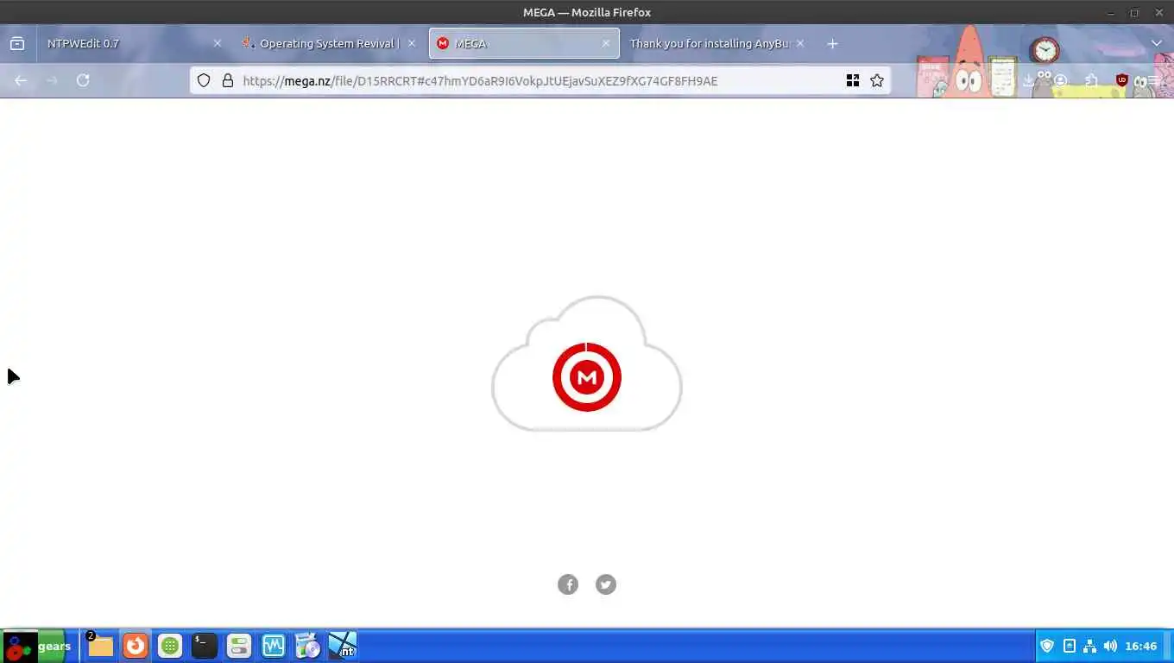Click the 16:46 clock in the taskbar

click(x=1140, y=646)
